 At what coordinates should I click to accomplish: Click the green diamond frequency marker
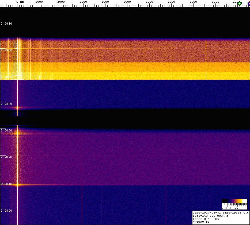click(x=240, y=3)
